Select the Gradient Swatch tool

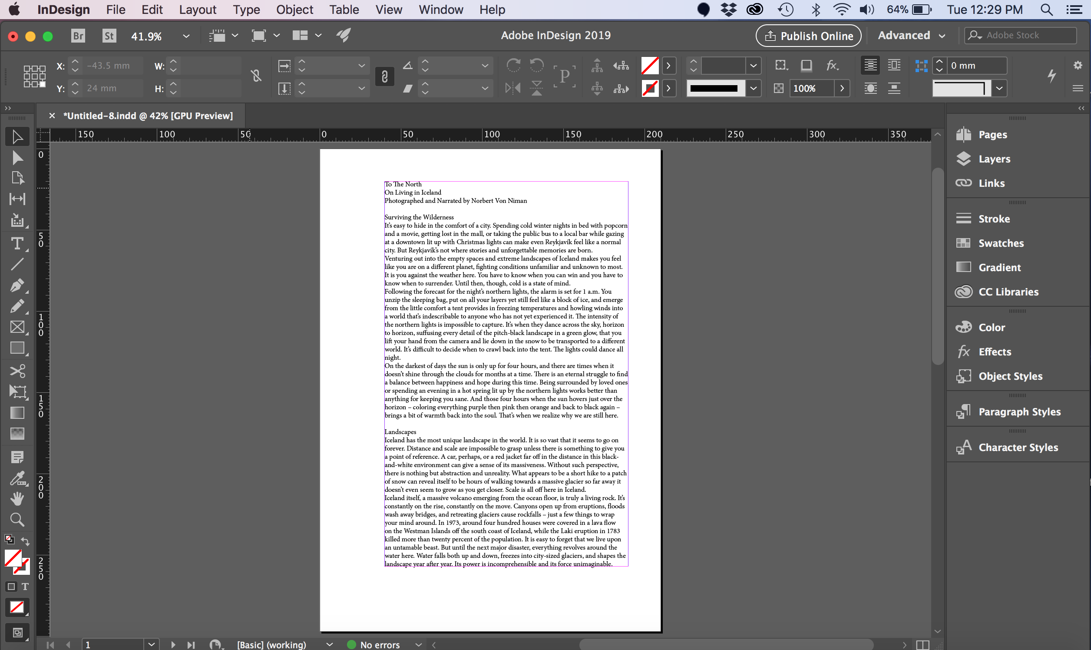[x=17, y=413]
